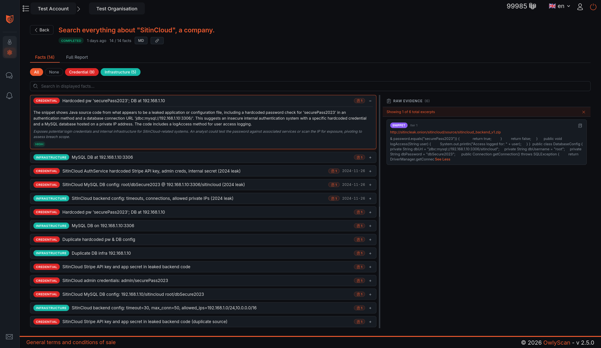Open the mail envelope icon

pyautogui.click(x=9, y=337)
